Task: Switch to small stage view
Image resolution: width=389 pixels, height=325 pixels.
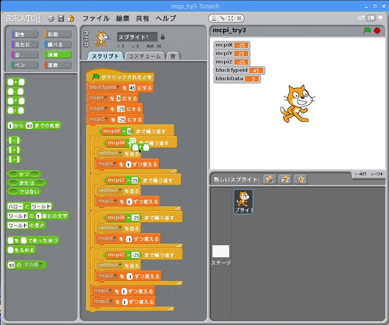Action: pyautogui.click(x=362, y=18)
